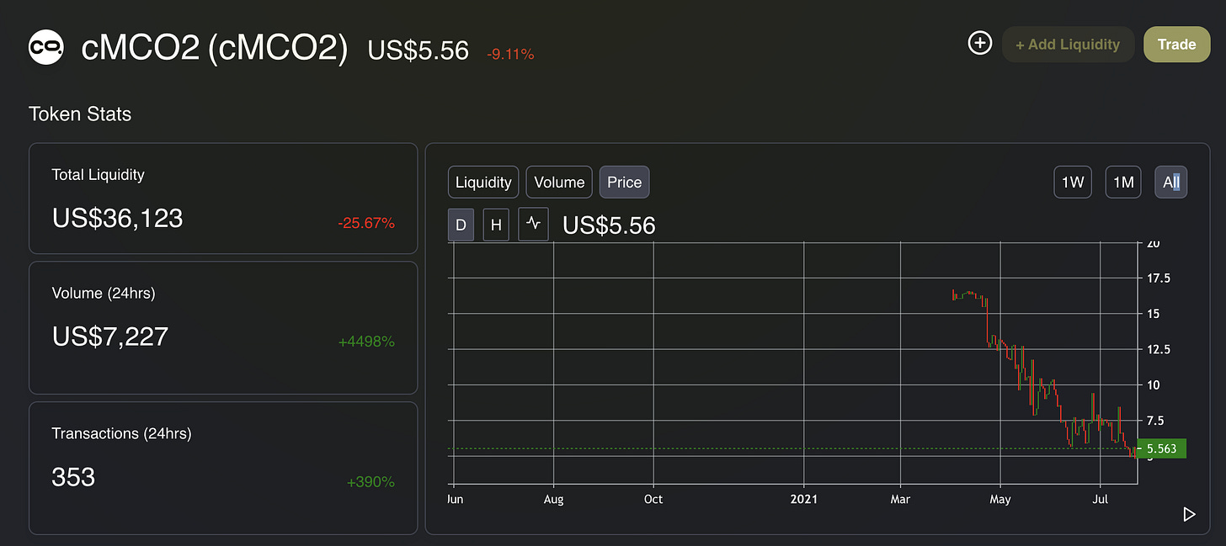
Task: Click the Token Stats heading
Action: [80, 114]
